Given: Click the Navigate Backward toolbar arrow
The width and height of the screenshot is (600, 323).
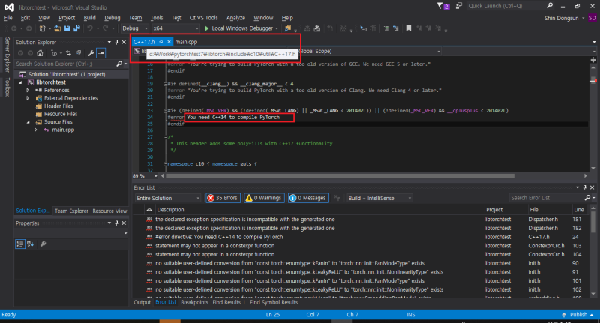Looking at the screenshot, I should click(13, 28).
